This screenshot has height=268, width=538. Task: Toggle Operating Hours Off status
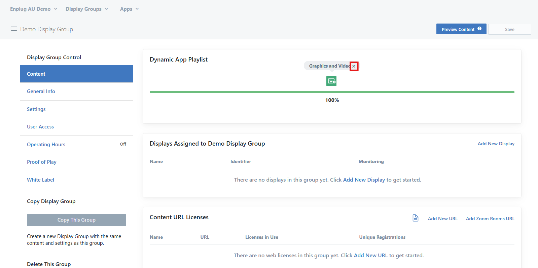click(123, 144)
